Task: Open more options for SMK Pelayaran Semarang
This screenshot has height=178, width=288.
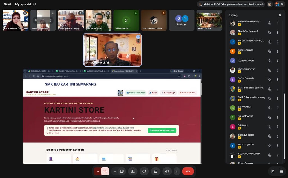Action: tap(277, 99)
